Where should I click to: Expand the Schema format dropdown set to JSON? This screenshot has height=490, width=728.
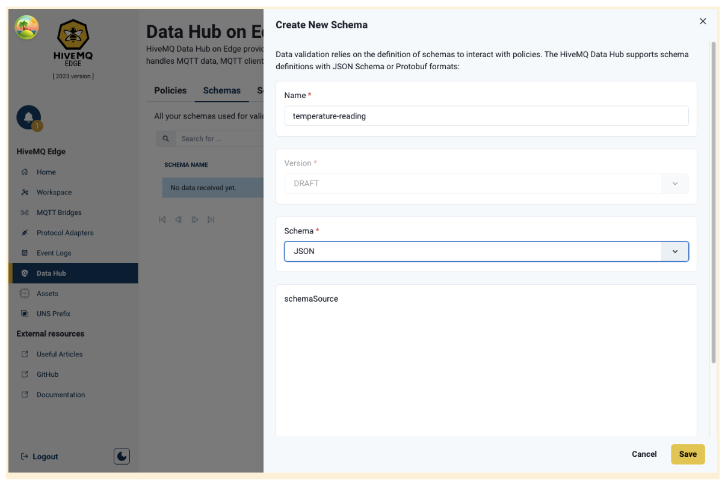[x=674, y=251]
